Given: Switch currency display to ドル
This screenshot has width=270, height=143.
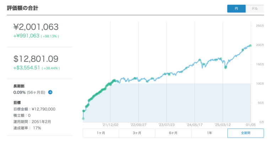Looking at the screenshot, I should (x=255, y=9).
